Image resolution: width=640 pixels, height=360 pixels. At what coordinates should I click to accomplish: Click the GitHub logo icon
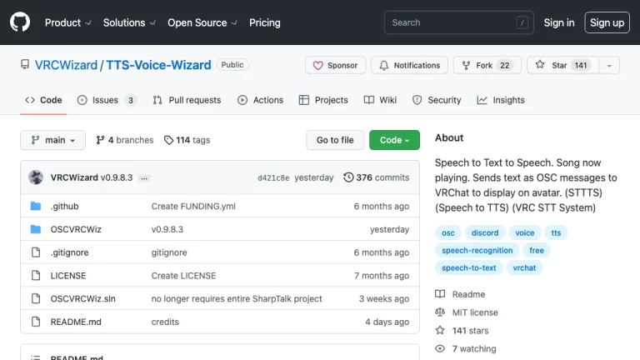[x=20, y=22]
